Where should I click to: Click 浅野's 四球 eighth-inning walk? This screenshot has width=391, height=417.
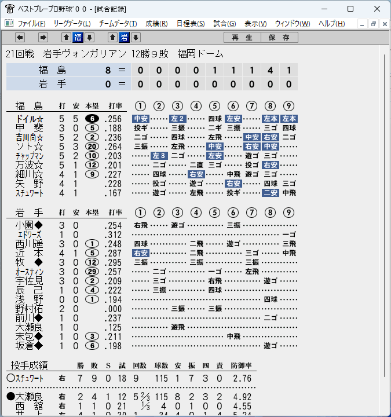[x=271, y=299]
